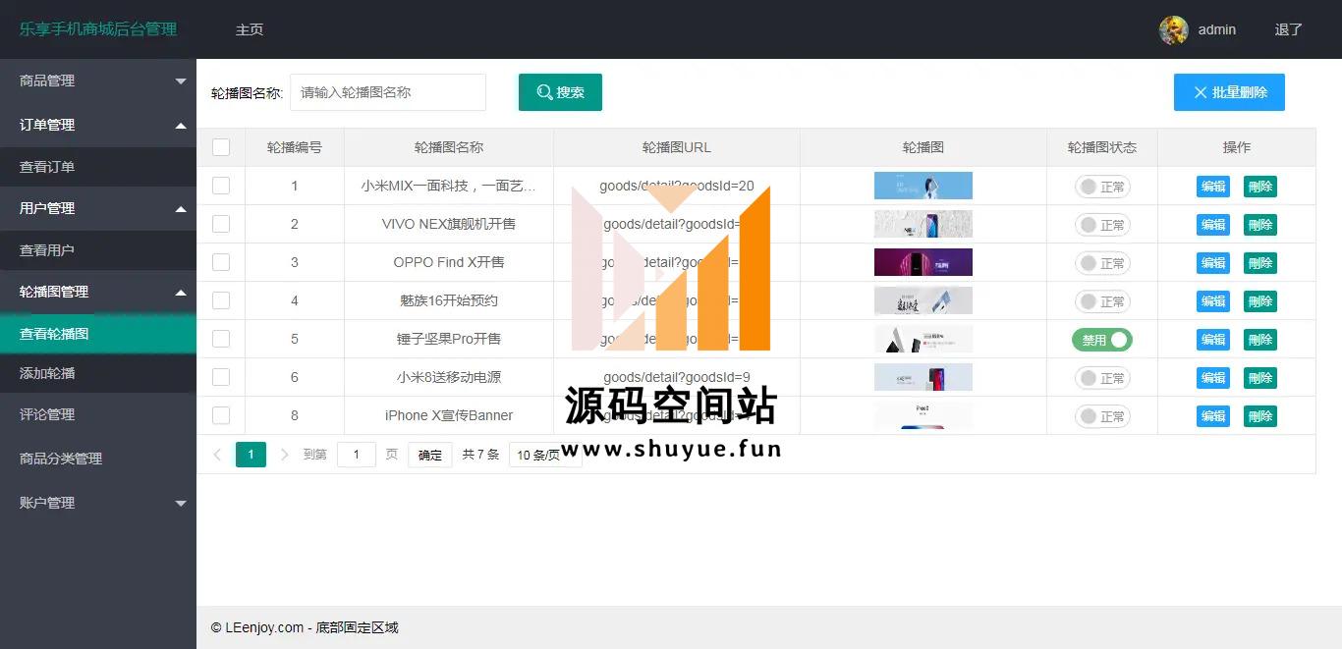Open 评论管理 in the sidebar
Viewport: 1342px width, 649px height.
(98, 414)
